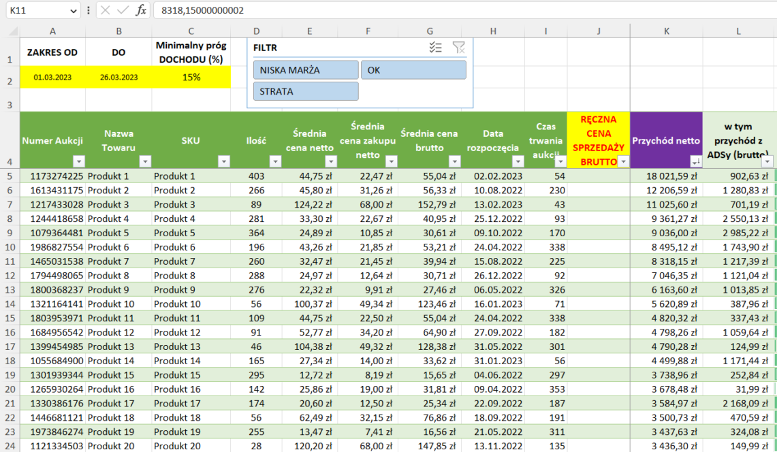Image resolution: width=777 pixels, height=452 pixels.
Task: Click Produkt 12 in the SKU column
Action: coord(191,333)
